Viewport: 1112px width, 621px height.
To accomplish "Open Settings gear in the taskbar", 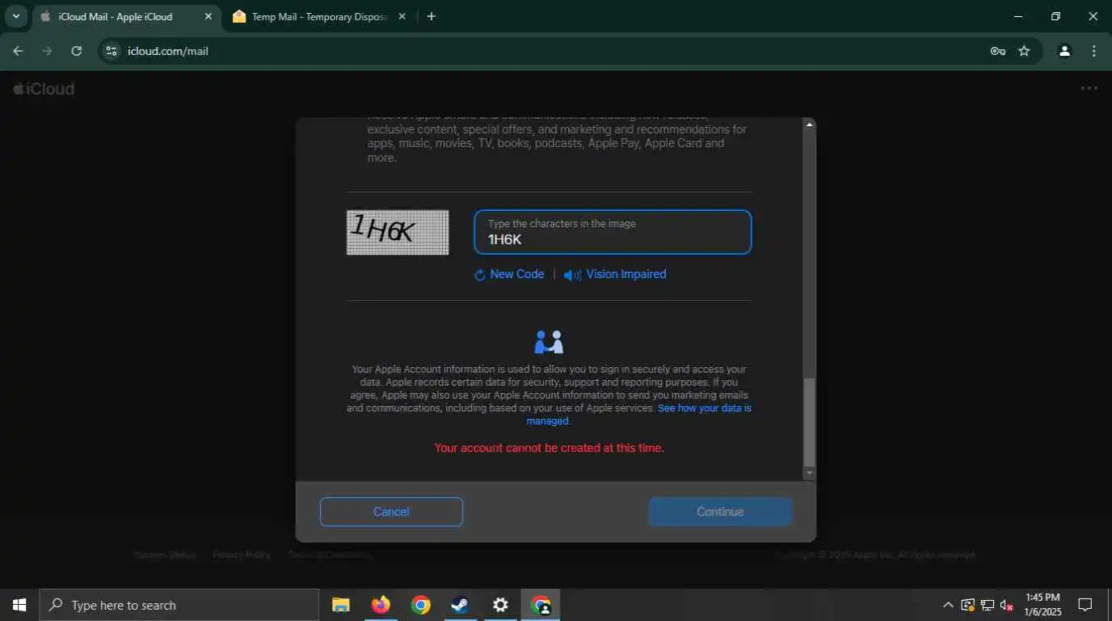I will 500,605.
